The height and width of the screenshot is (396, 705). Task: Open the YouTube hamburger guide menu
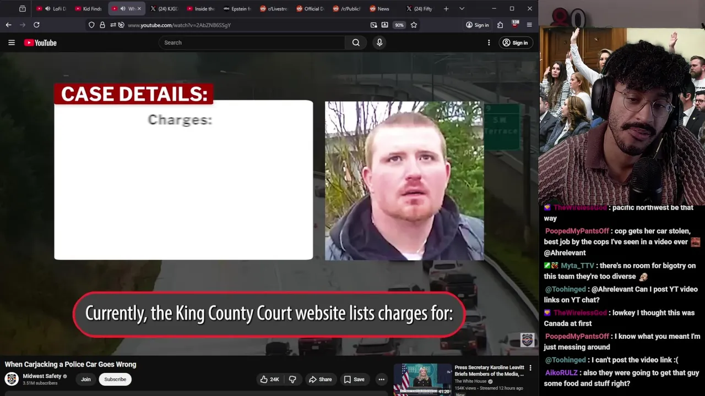pyautogui.click(x=11, y=42)
